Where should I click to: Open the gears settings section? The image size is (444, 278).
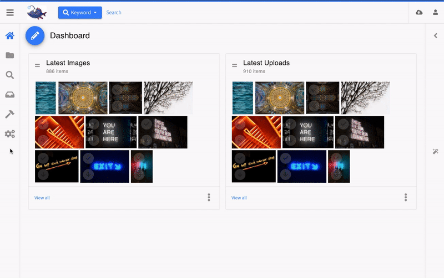[10, 134]
